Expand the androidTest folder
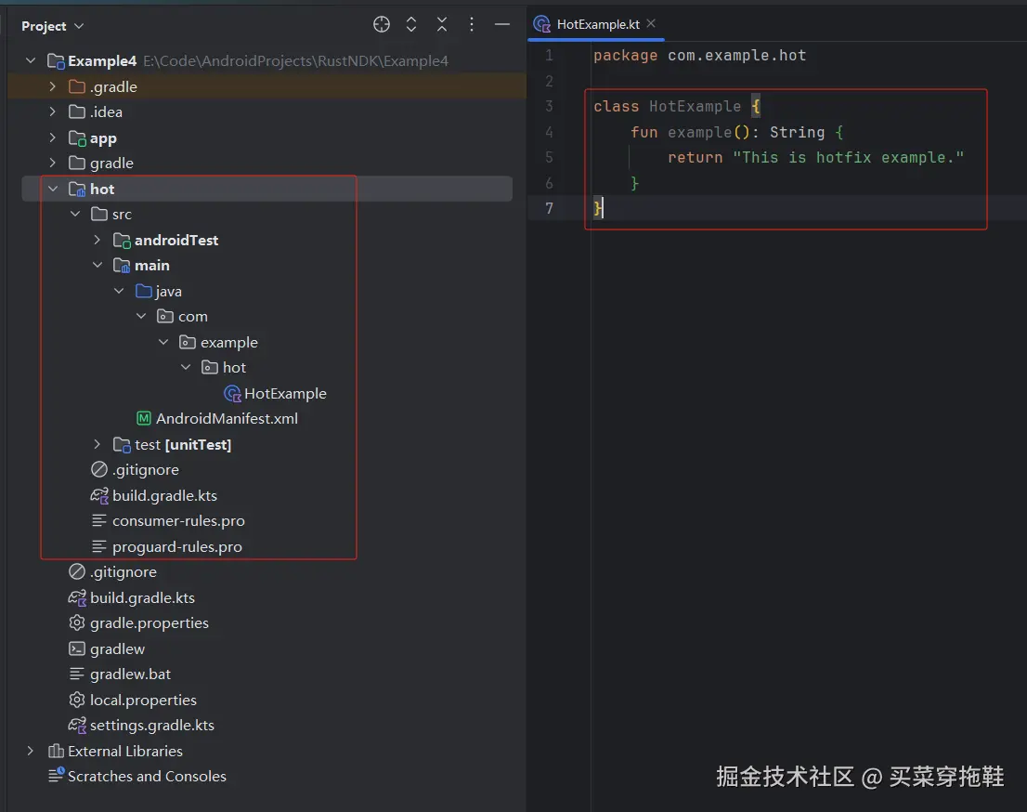The height and width of the screenshot is (812, 1027). click(97, 240)
